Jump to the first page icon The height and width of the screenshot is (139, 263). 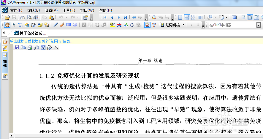tap(105, 18)
